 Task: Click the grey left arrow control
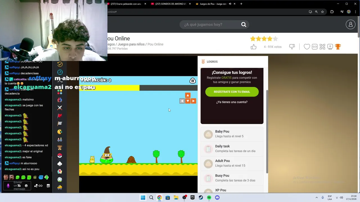[x=182, y=101]
